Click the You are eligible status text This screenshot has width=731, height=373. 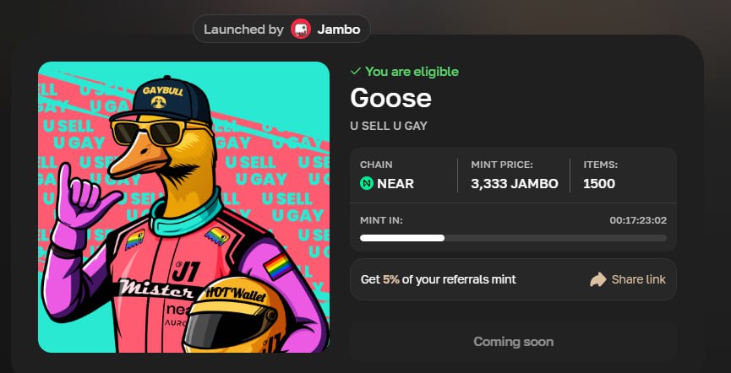pyautogui.click(x=412, y=71)
